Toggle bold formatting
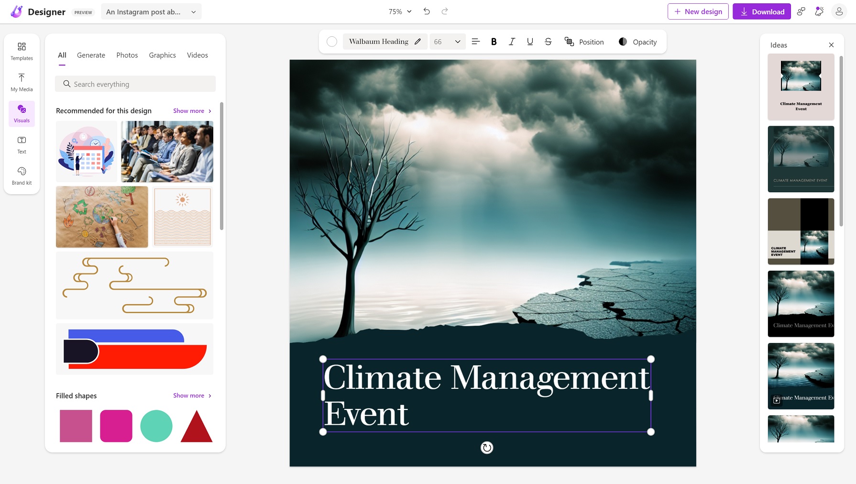856x484 pixels. coord(494,42)
